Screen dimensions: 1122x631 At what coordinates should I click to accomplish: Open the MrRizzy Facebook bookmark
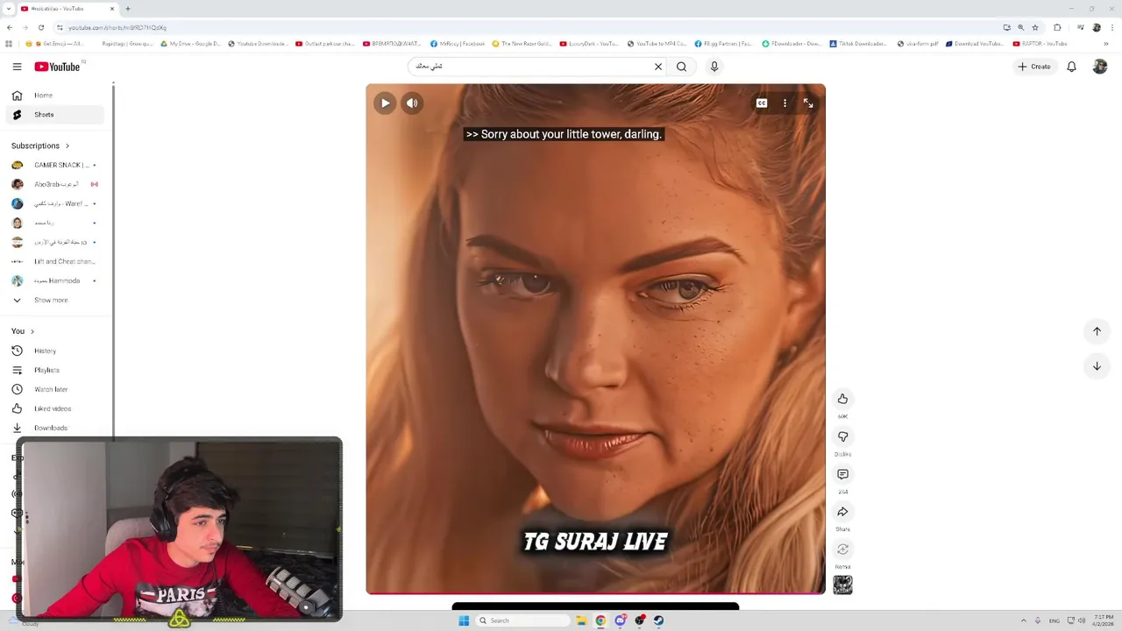(x=458, y=44)
